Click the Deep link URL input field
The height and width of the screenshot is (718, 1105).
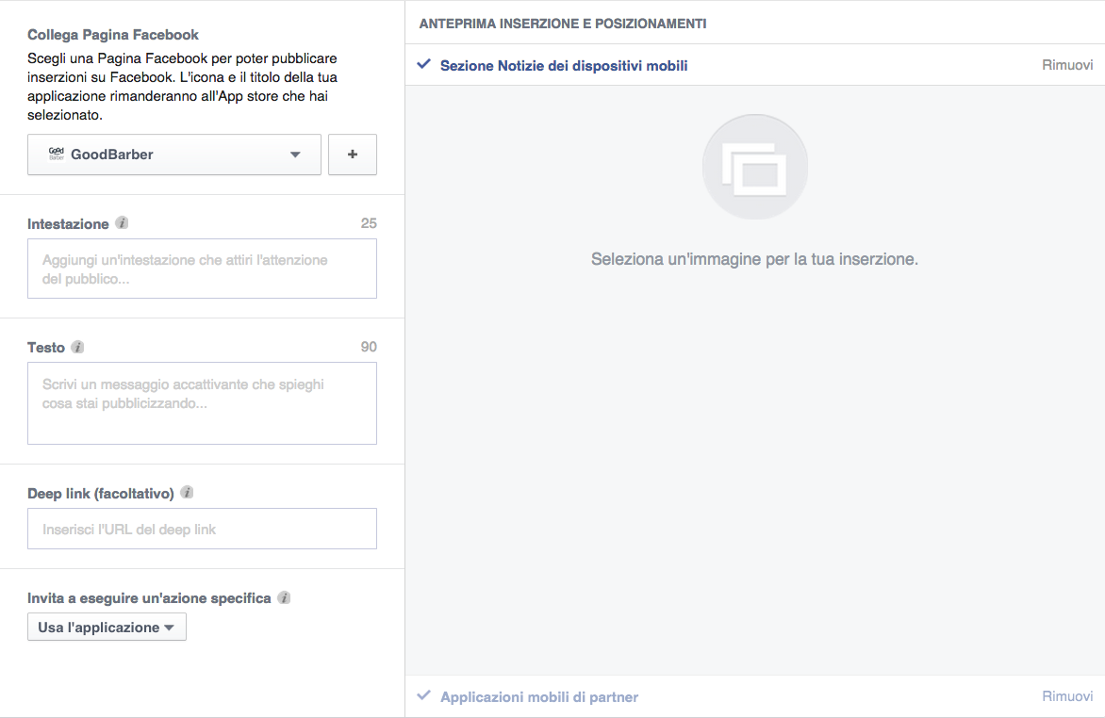coord(202,530)
